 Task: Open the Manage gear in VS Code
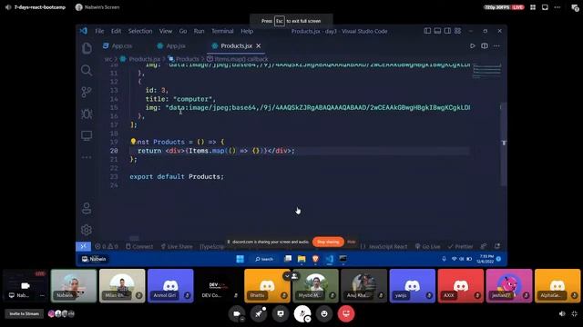(87, 230)
